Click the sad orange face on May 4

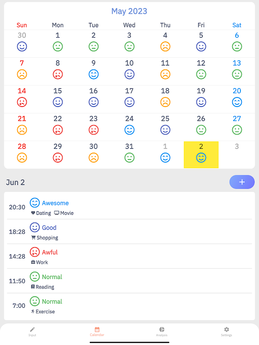click(165, 47)
